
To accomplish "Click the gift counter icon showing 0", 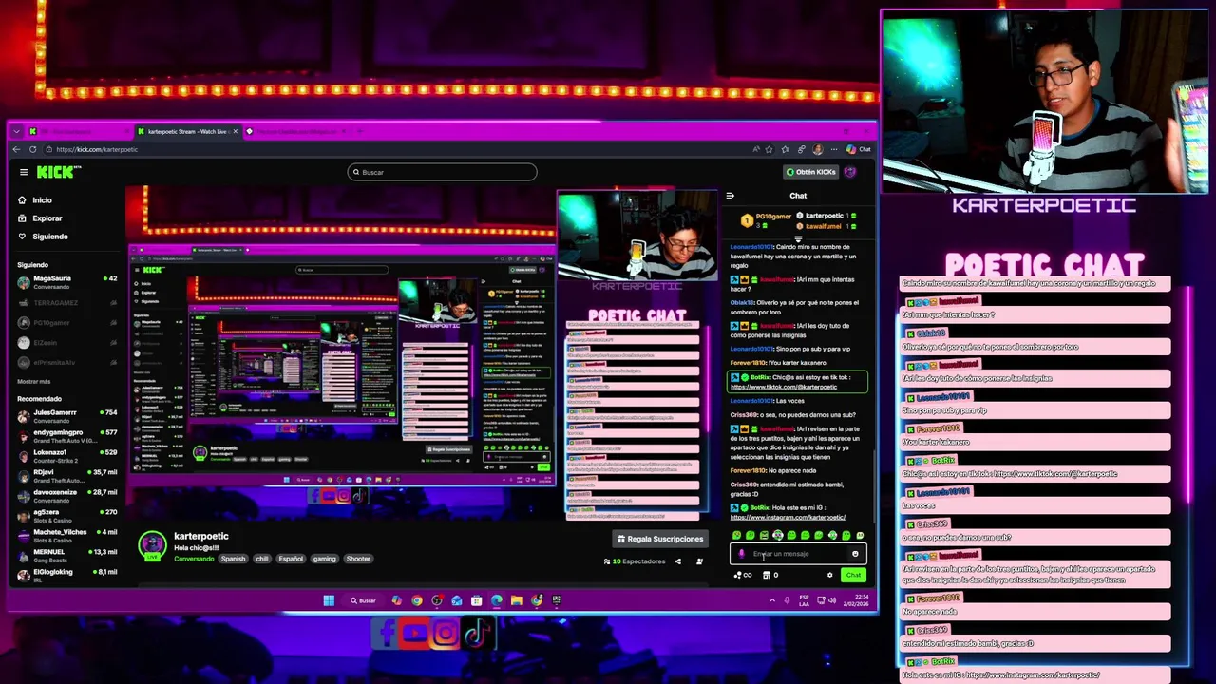I will click(770, 575).
